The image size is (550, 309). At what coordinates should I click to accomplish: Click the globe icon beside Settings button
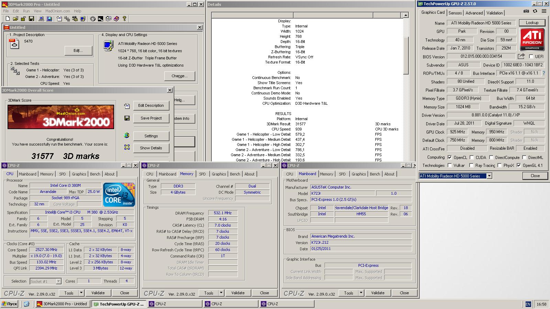(127, 135)
